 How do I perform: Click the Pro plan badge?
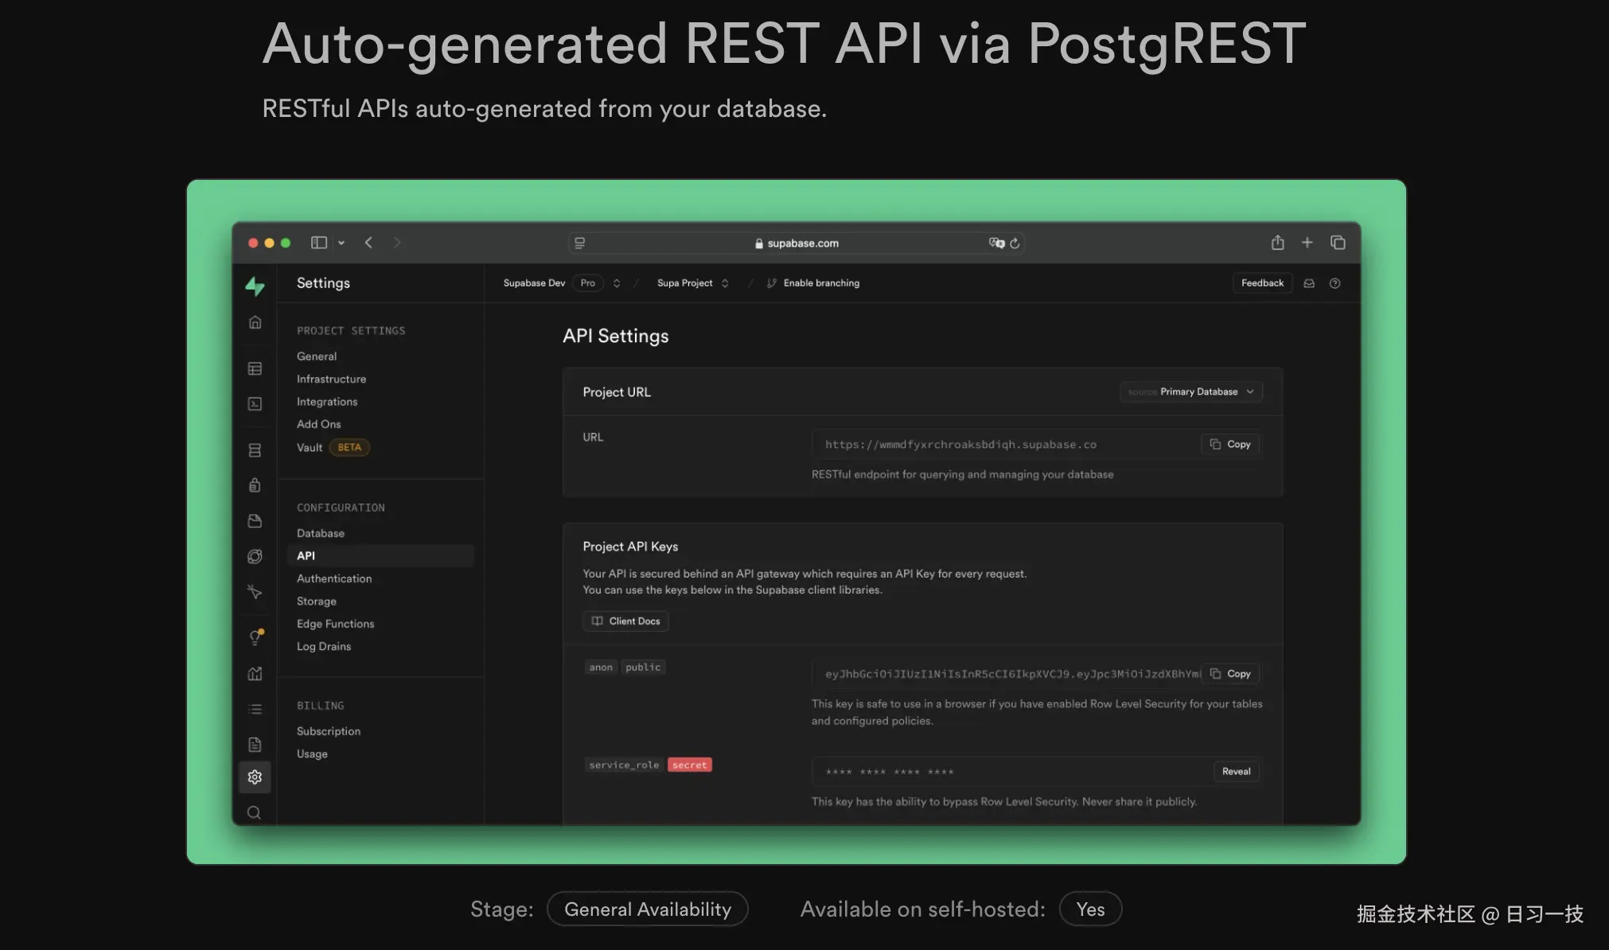click(587, 283)
